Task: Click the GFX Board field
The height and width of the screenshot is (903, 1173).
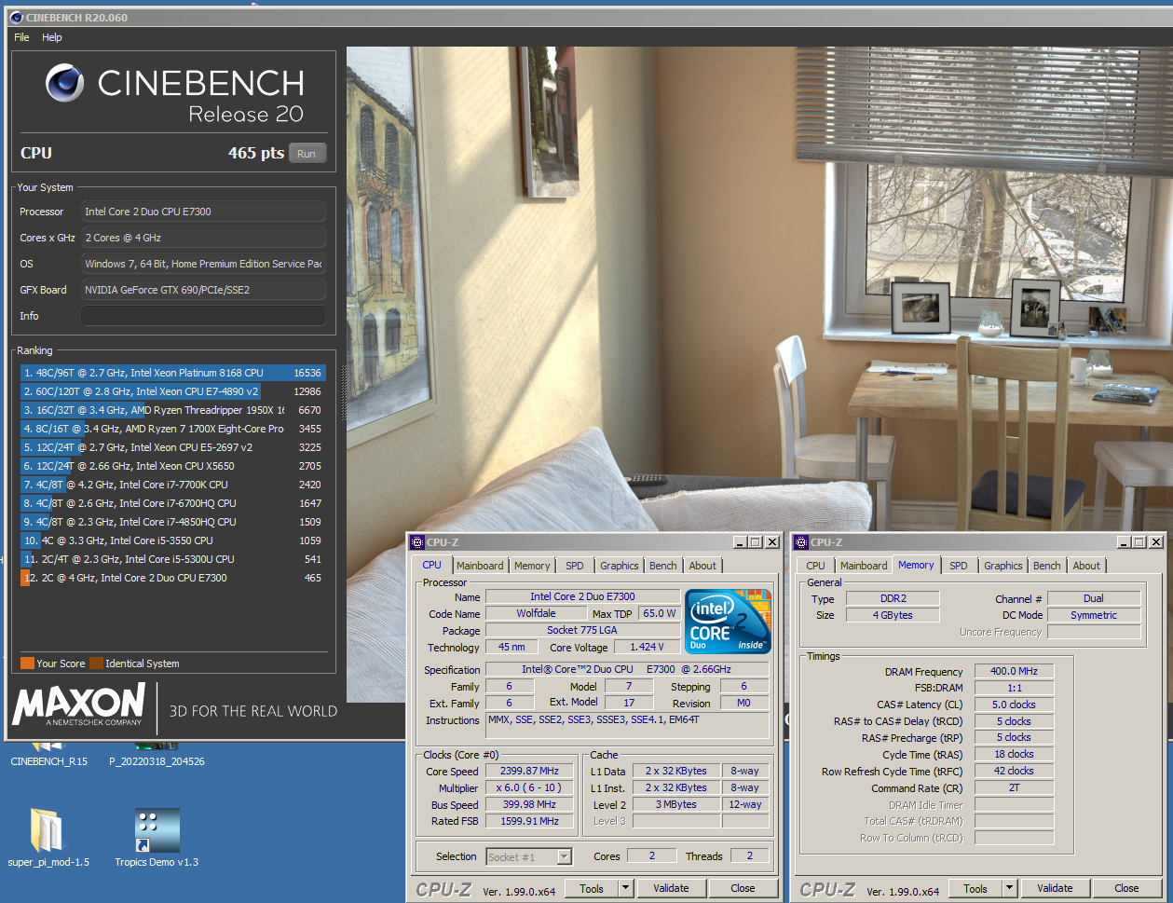Action: pyautogui.click(x=203, y=290)
